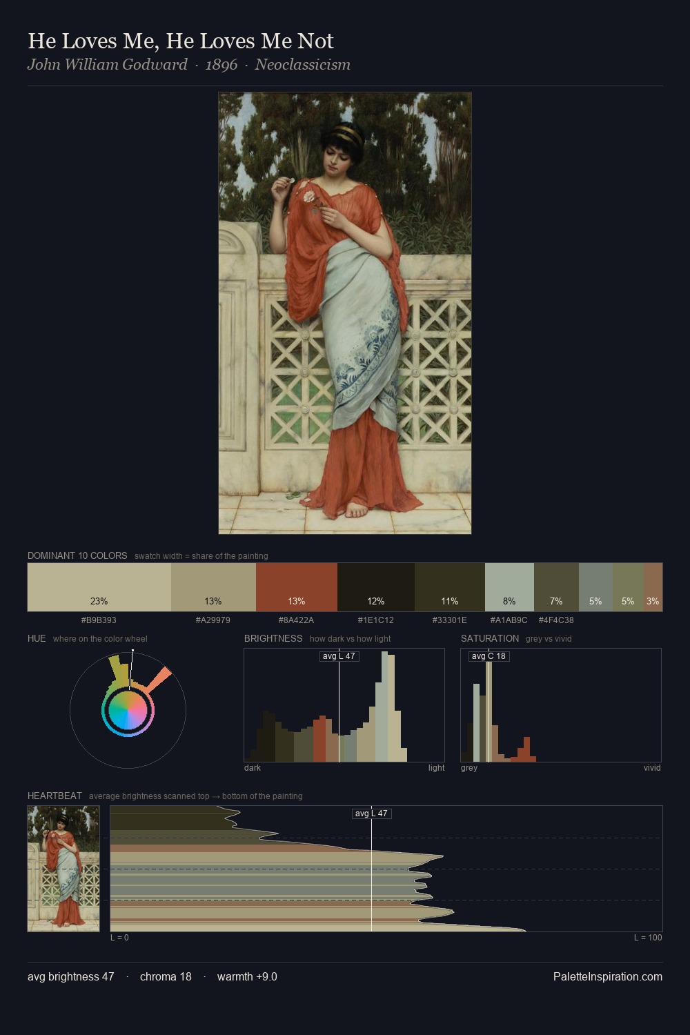Image resolution: width=690 pixels, height=1035 pixels.
Task: Click the "swatch width = share of the painting" note
Action: [x=201, y=556]
